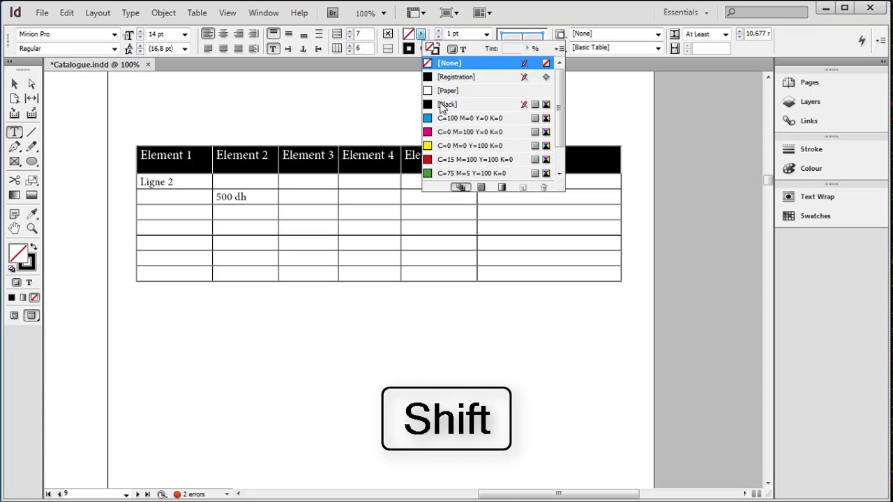Open the Type menu
Image resolution: width=893 pixels, height=502 pixels.
(130, 13)
